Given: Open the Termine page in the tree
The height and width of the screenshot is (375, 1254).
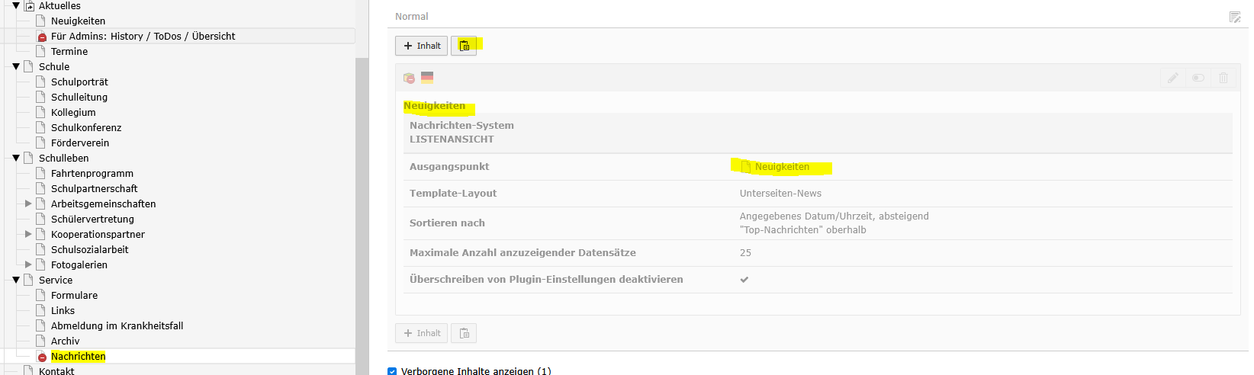Looking at the screenshot, I should (69, 52).
